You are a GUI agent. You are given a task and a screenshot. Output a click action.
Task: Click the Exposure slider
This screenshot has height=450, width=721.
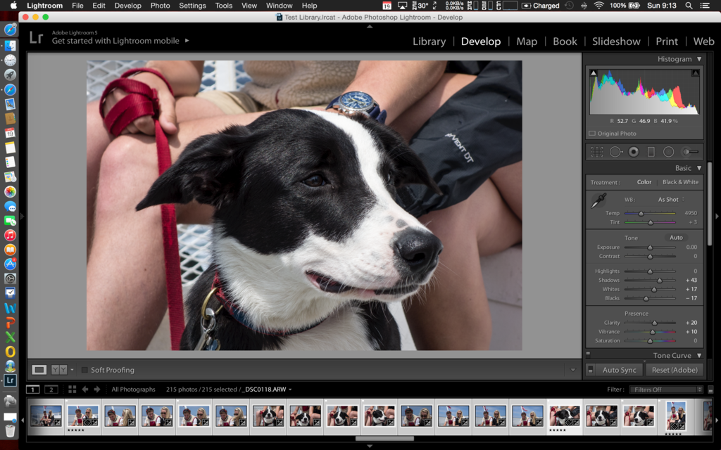650,247
